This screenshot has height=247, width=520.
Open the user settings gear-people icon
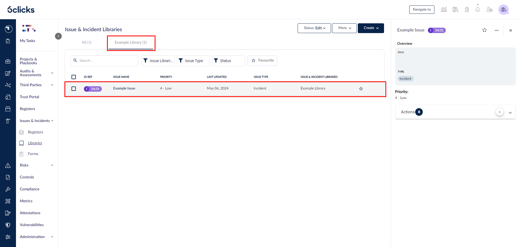tap(489, 9)
